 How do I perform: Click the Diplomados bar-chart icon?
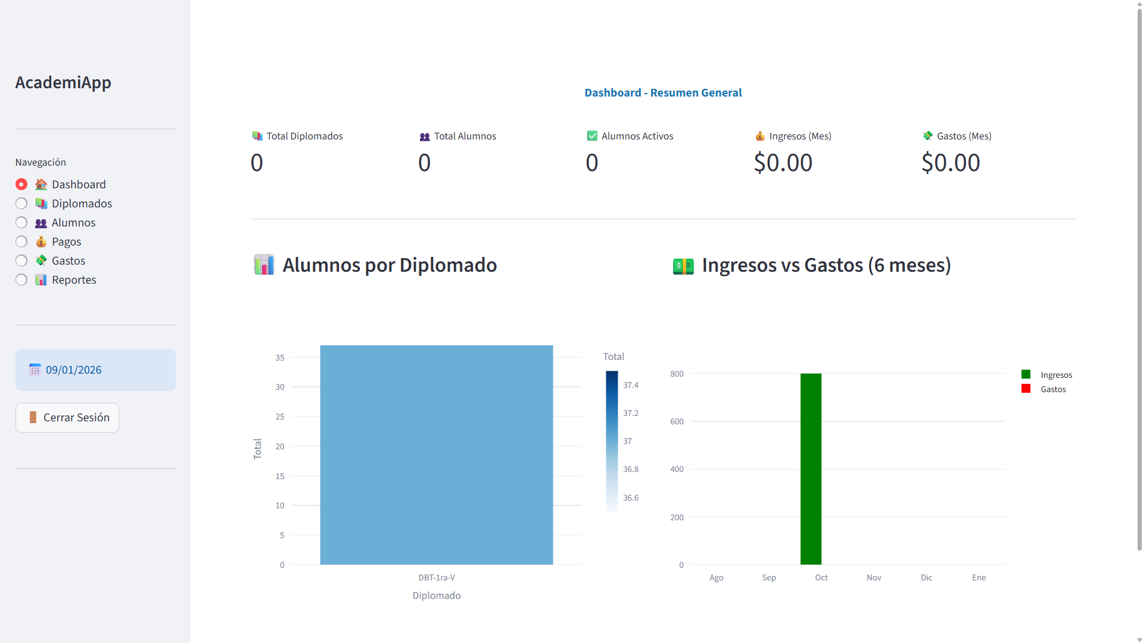point(41,203)
